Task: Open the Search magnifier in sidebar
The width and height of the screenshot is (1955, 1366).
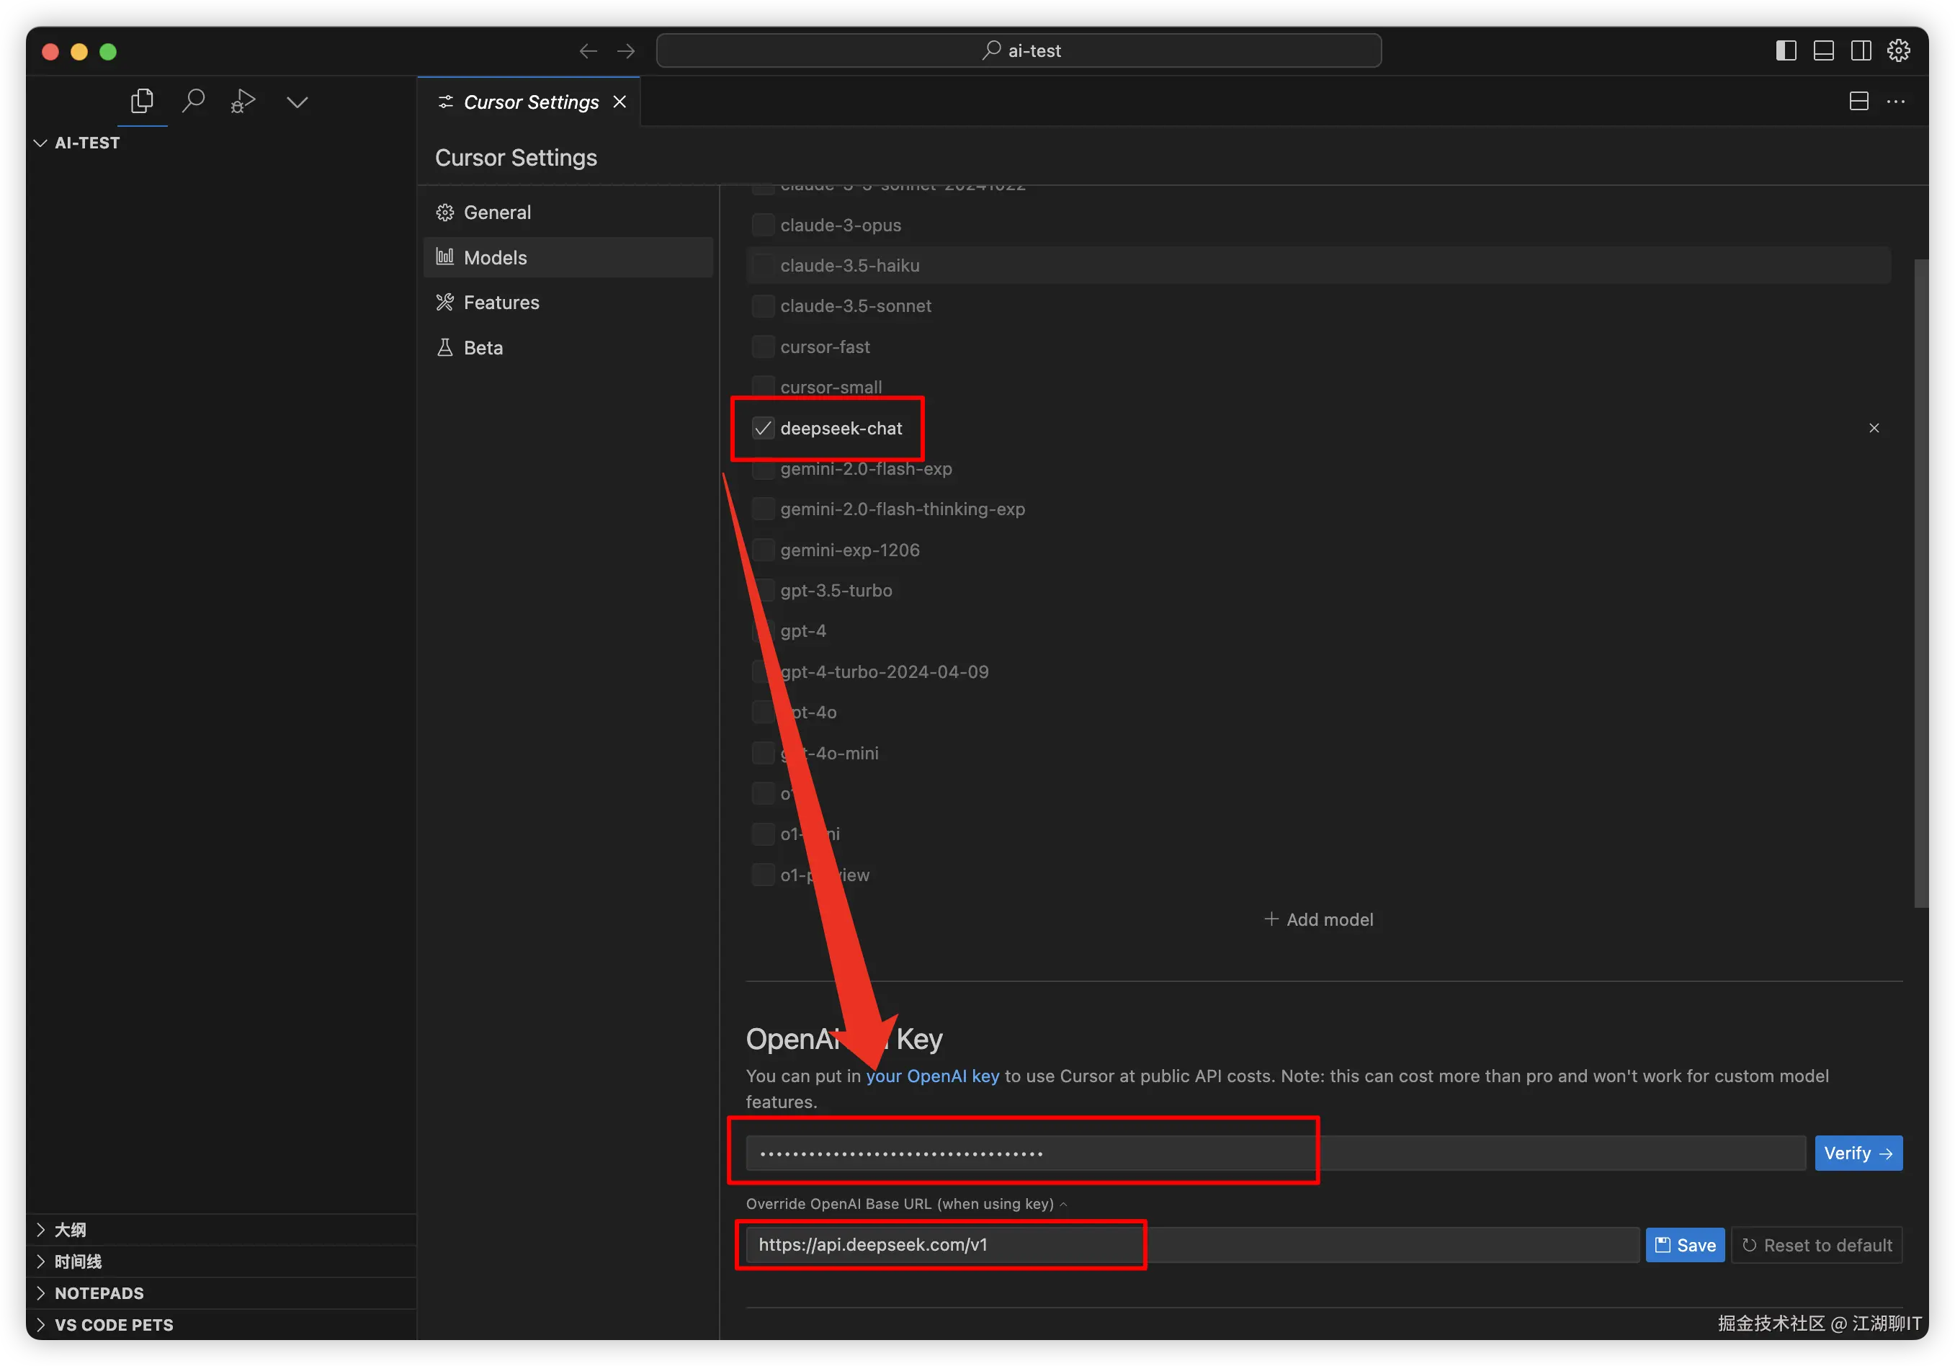Action: tap(193, 102)
